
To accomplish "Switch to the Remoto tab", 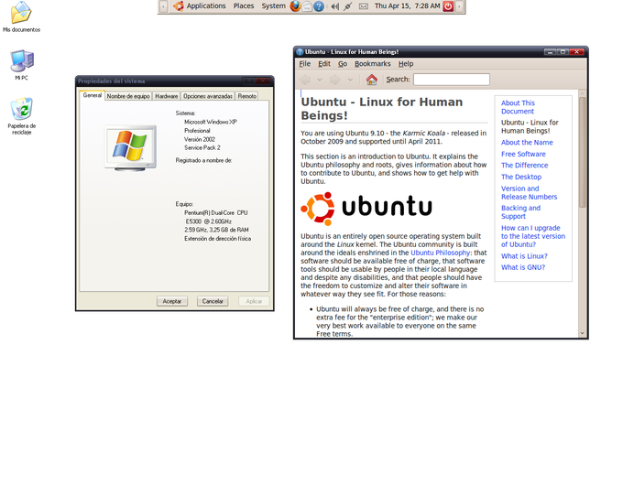I will pos(247,96).
